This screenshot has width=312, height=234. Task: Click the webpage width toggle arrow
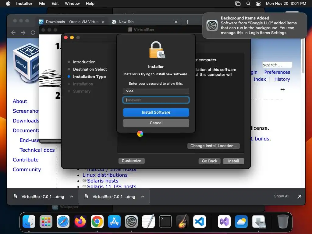click(x=282, y=90)
